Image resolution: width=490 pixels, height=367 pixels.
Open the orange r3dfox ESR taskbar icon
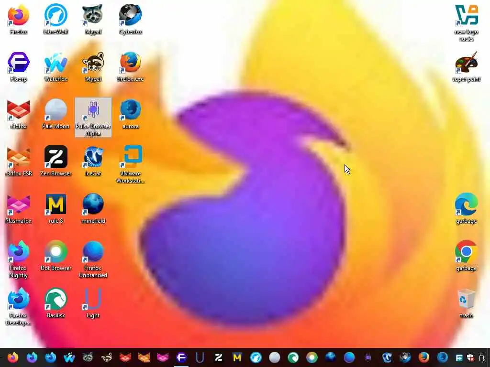(144, 357)
